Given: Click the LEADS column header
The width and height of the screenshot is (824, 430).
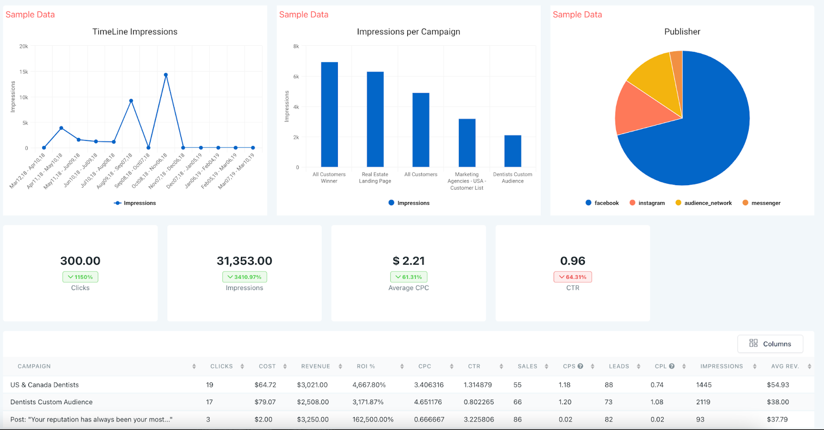Looking at the screenshot, I should point(619,366).
